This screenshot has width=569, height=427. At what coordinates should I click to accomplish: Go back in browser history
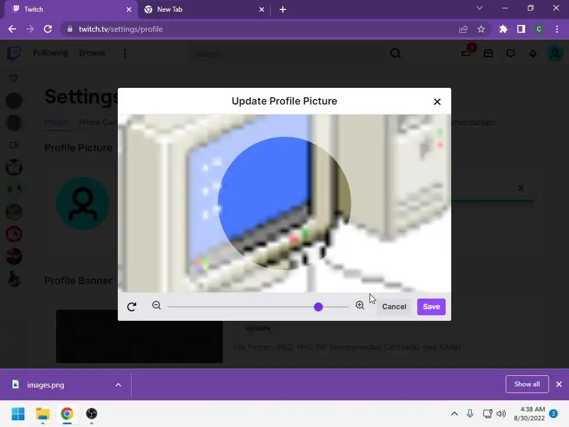(x=12, y=29)
